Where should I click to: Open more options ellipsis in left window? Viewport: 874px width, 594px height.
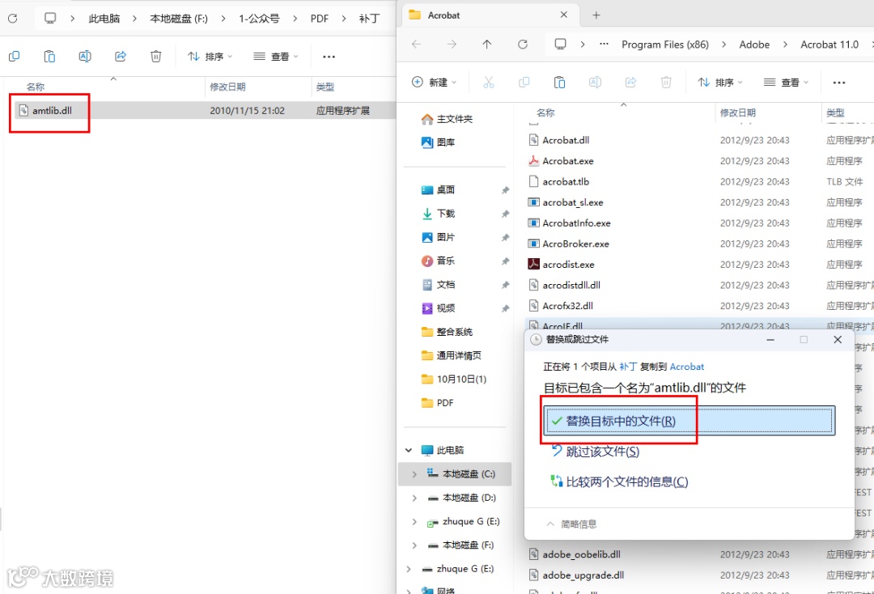[x=329, y=57]
